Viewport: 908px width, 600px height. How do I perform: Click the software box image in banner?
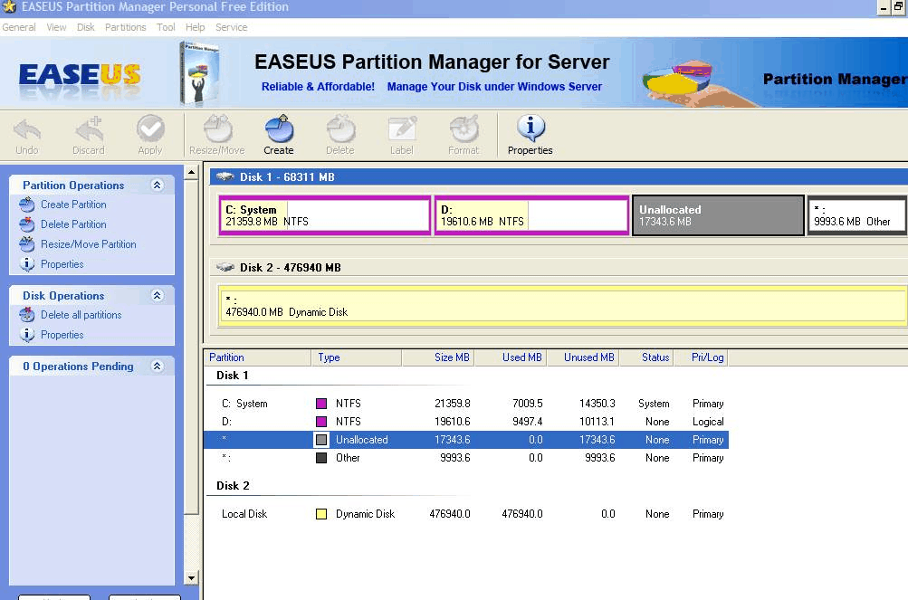tap(199, 73)
